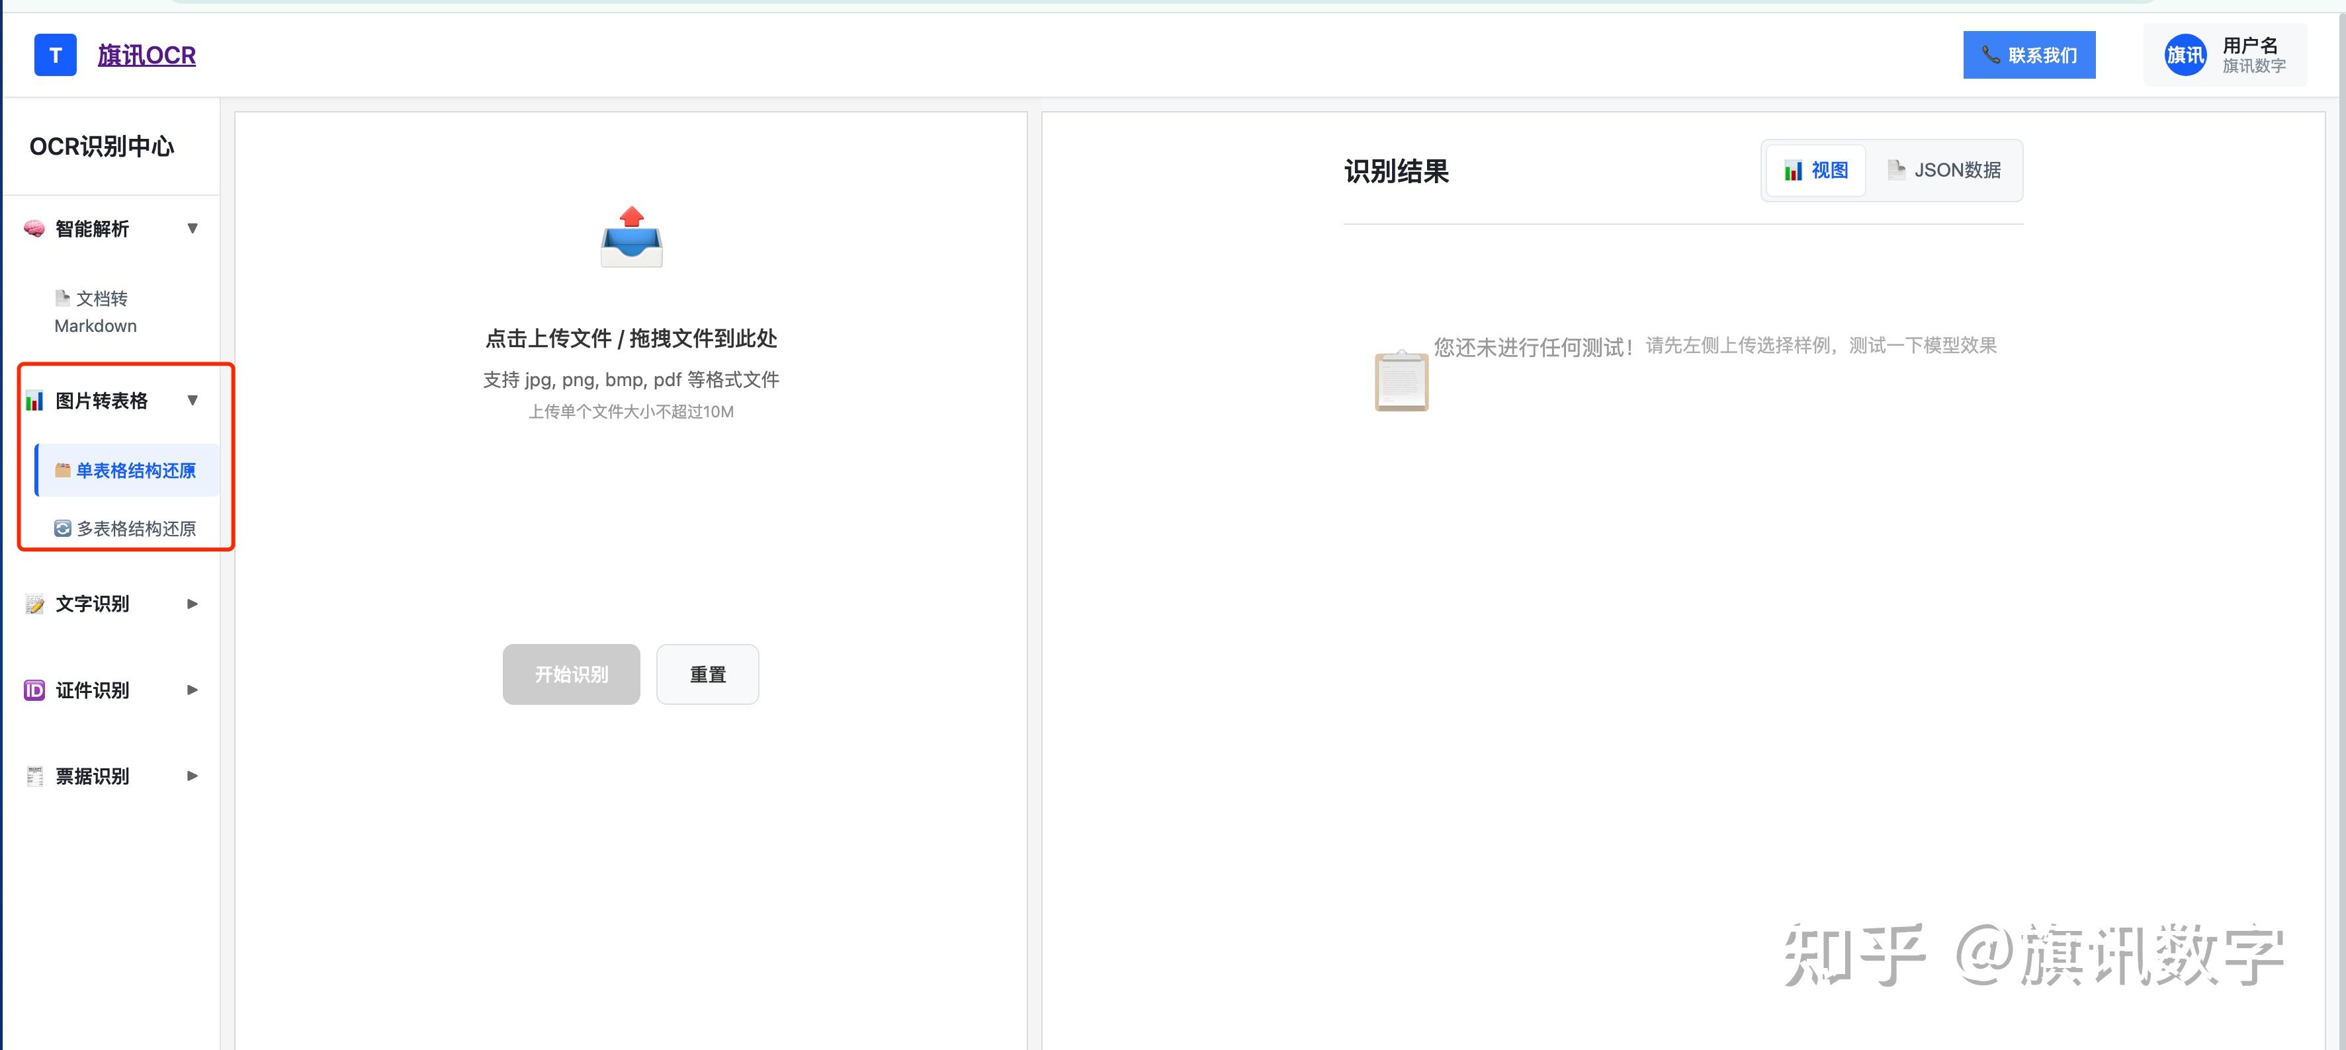Click the 旗讯 user avatar circle

(x=2184, y=56)
